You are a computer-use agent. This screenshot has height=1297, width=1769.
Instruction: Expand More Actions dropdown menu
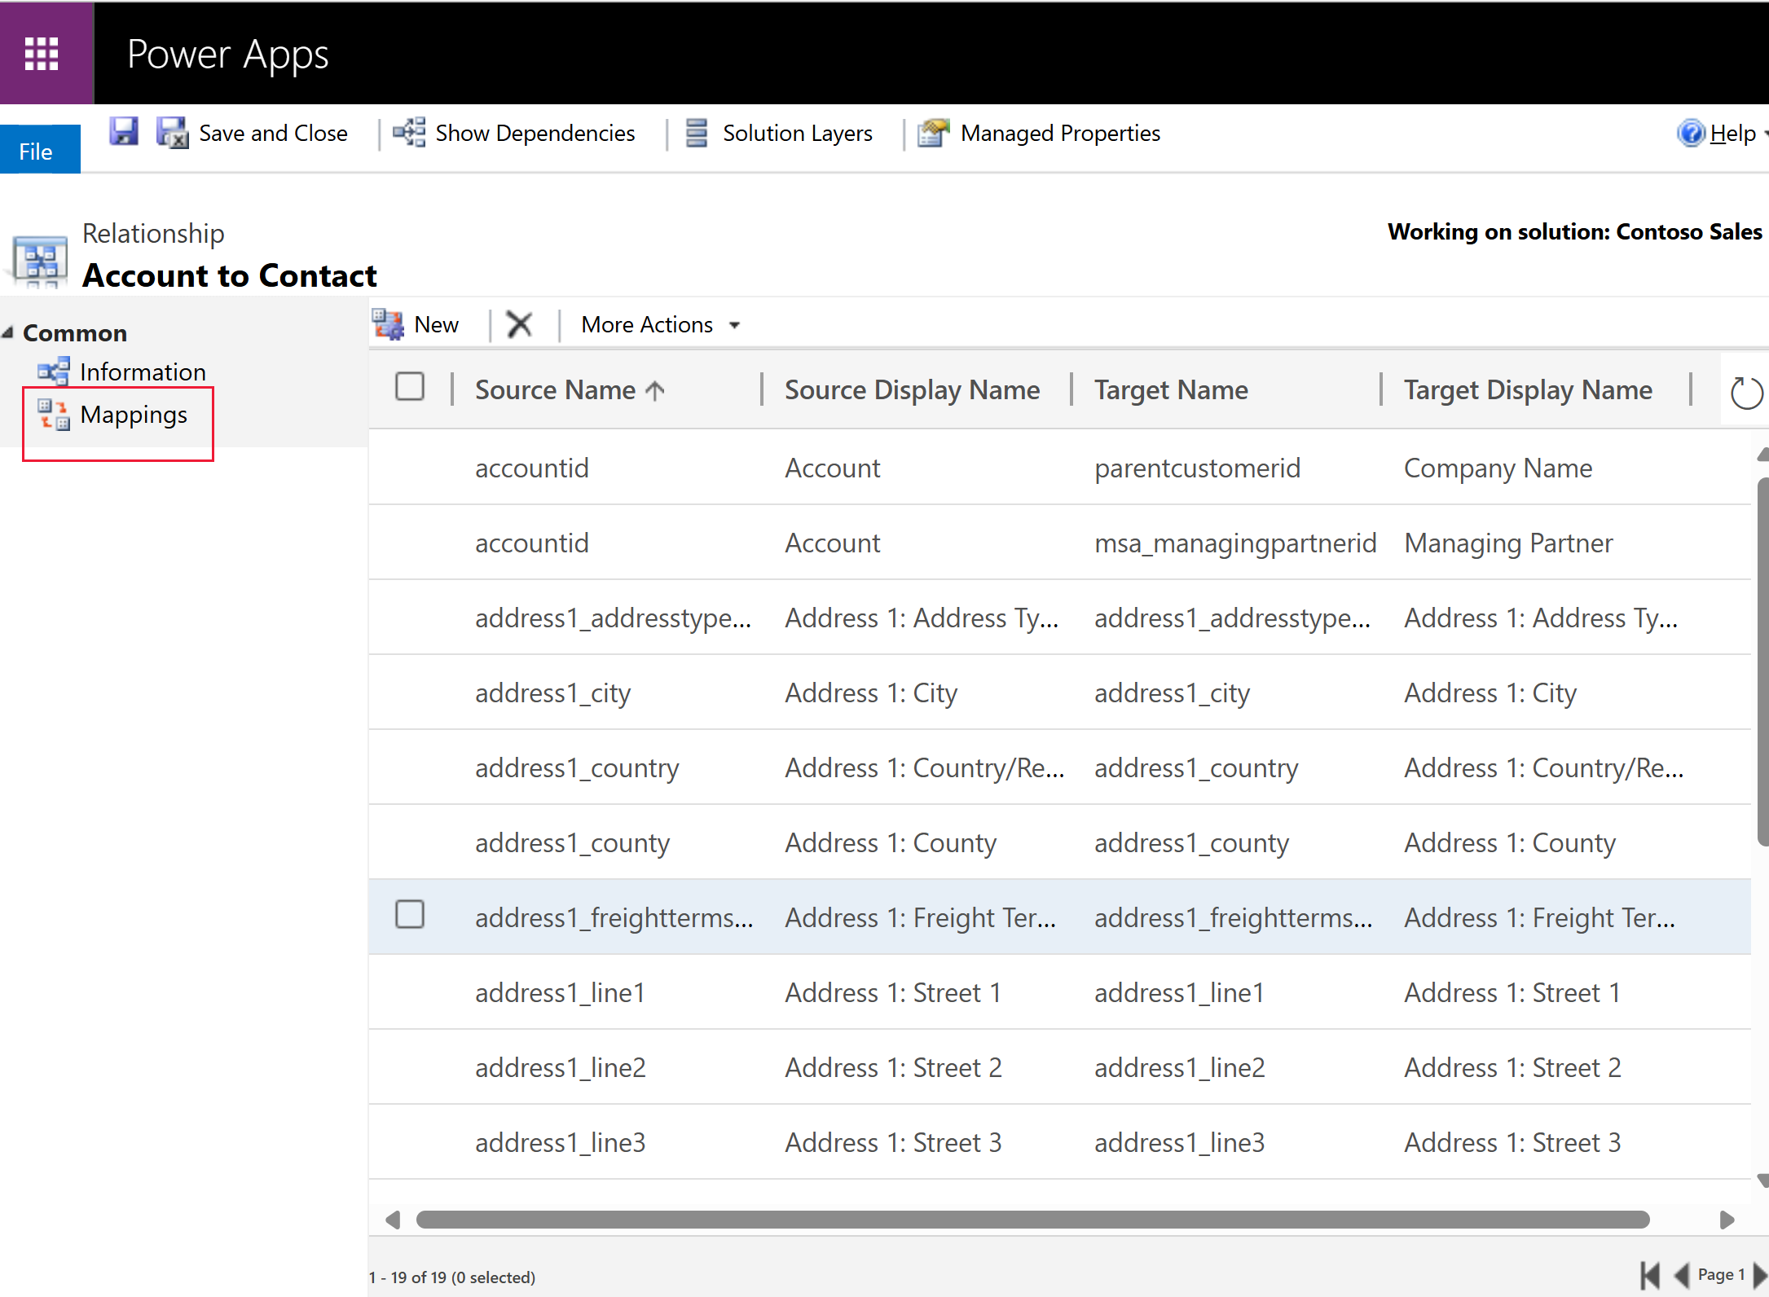pyautogui.click(x=735, y=324)
